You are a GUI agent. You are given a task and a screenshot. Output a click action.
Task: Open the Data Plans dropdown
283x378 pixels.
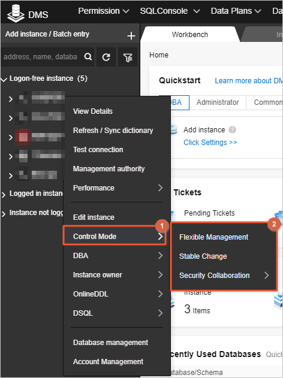pos(236,11)
